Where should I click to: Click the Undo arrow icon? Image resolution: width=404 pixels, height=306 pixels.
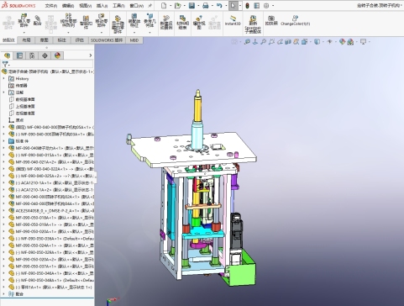click(x=219, y=6)
